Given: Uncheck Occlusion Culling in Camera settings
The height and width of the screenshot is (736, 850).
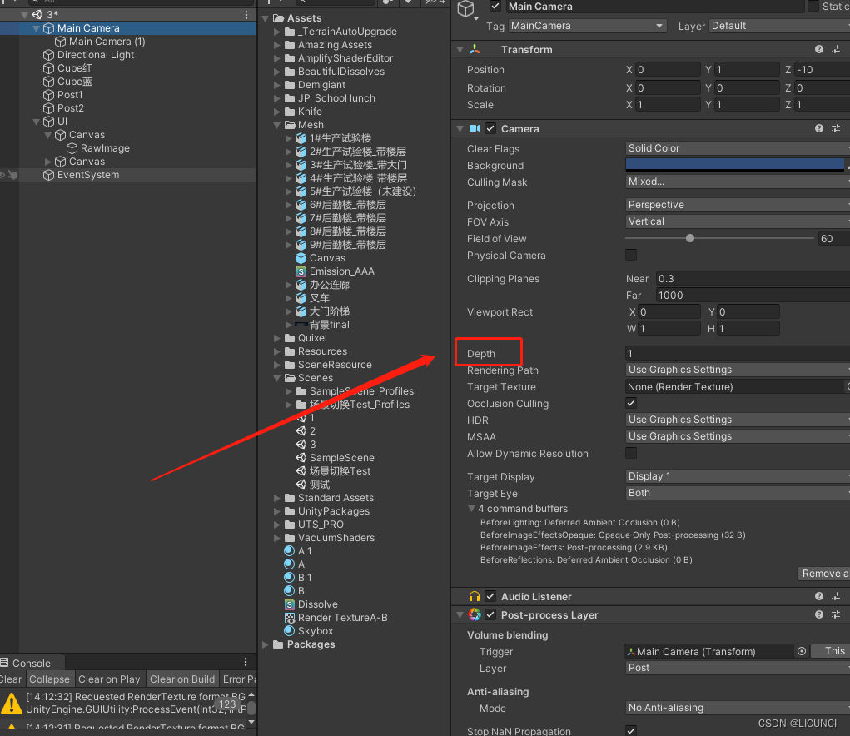Looking at the screenshot, I should (630, 403).
